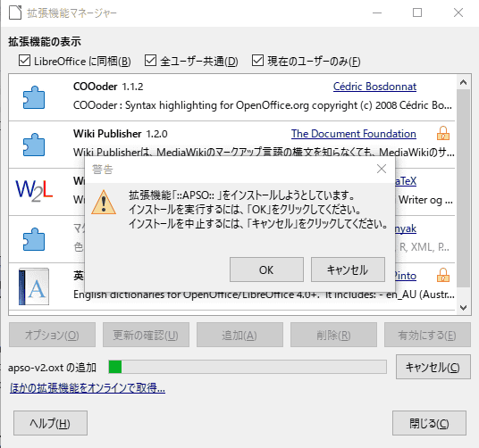This screenshot has width=479, height=448.
Task: Click the 閉じる(C) button
Action: tap(429, 423)
